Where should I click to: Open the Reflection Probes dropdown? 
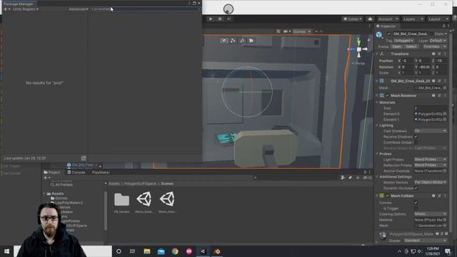click(431, 165)
